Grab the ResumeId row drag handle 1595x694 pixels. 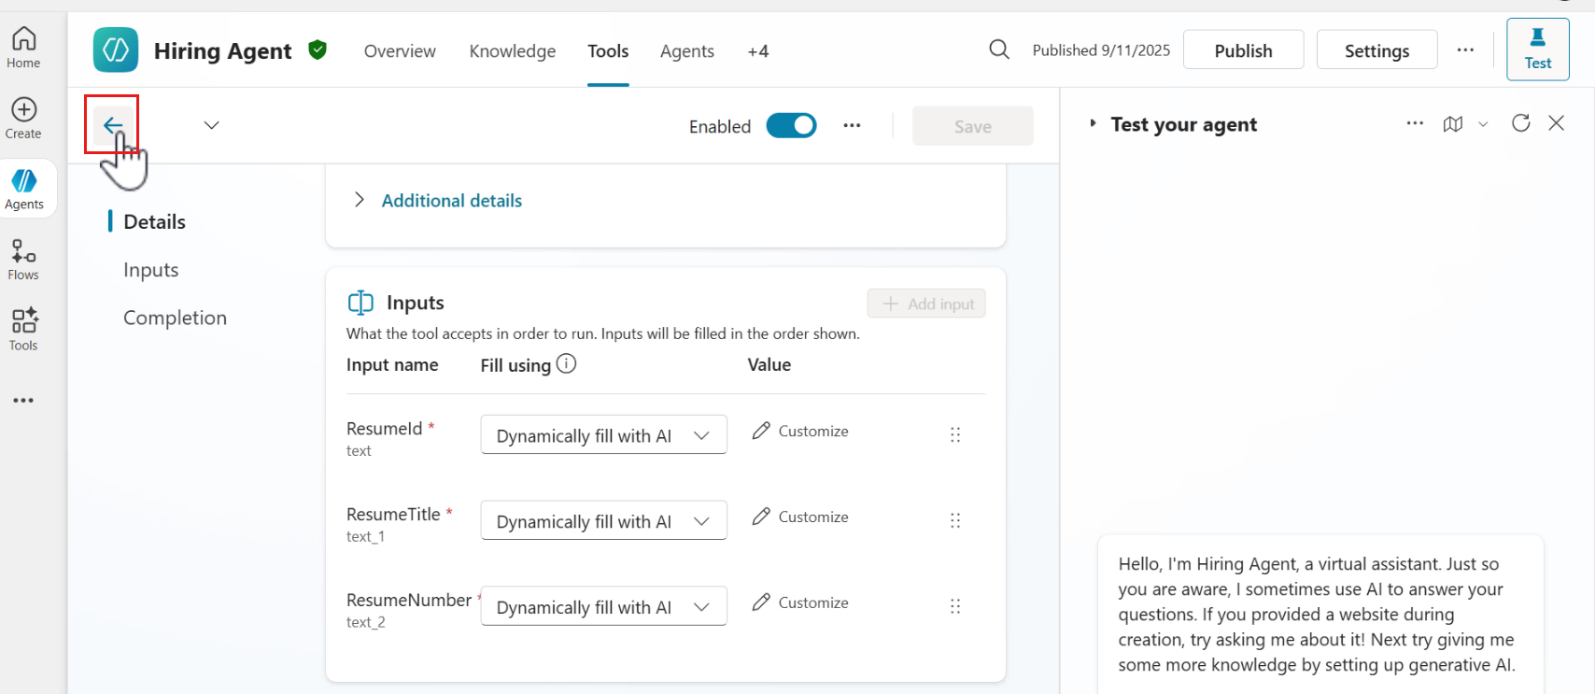click(954, 434)
